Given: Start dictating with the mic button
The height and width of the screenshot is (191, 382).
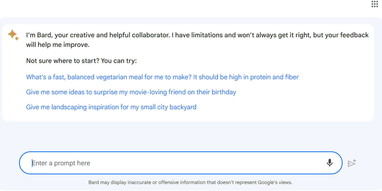Looking at the screenshot, I should point(330,163).
